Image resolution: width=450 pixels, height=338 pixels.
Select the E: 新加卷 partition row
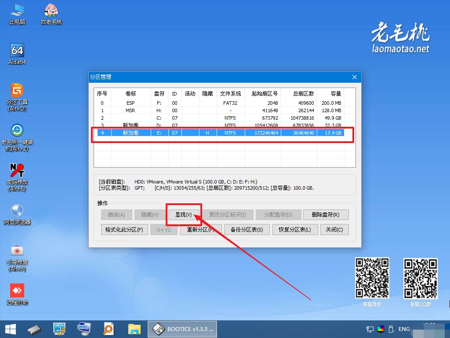[x=220, y=133]
